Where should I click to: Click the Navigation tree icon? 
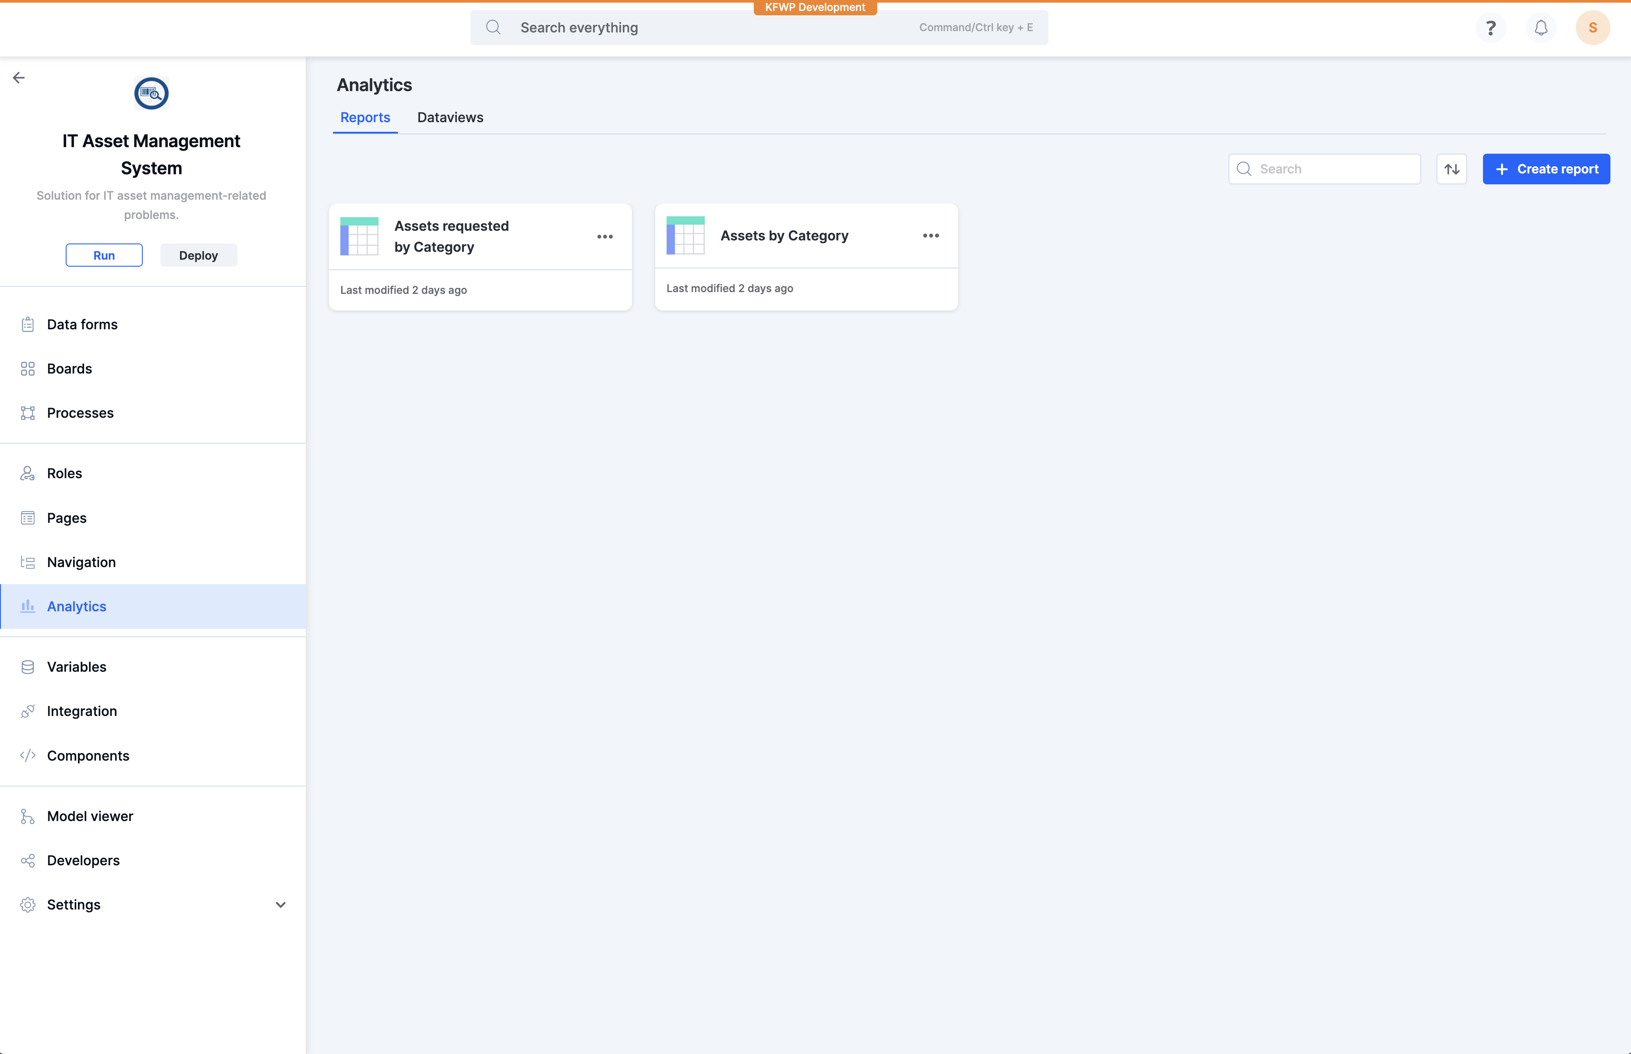pos(28,563)
